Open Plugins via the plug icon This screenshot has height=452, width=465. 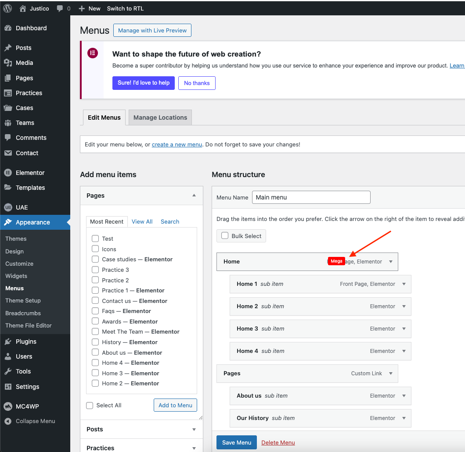8,342
